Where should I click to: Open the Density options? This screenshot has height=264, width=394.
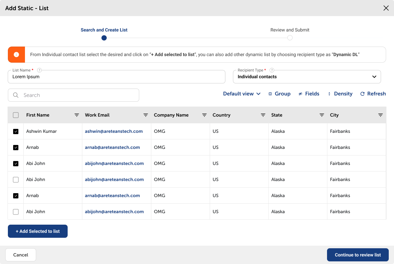[x=340, y=94]
